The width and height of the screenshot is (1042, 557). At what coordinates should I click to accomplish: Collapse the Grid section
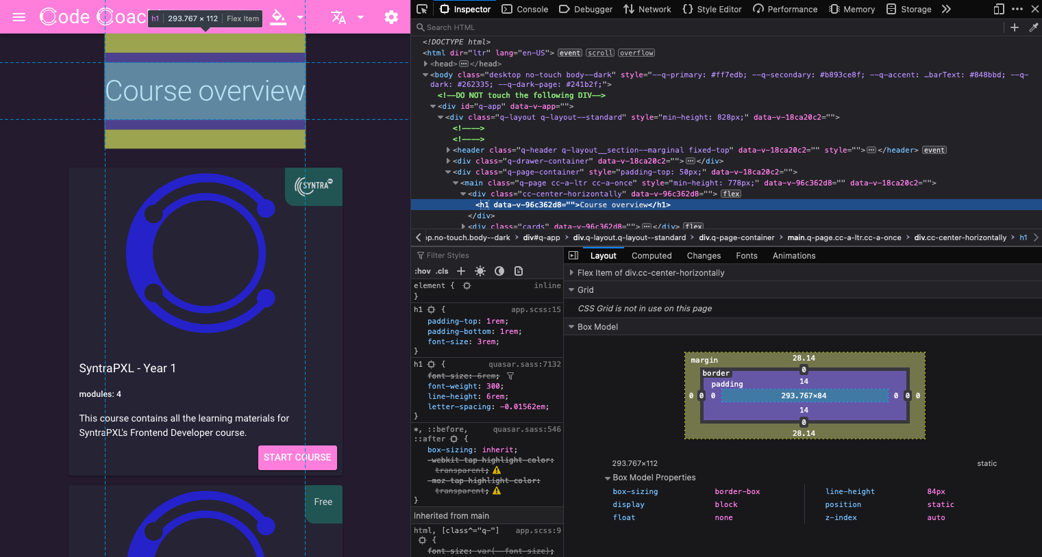pos(571,289)
